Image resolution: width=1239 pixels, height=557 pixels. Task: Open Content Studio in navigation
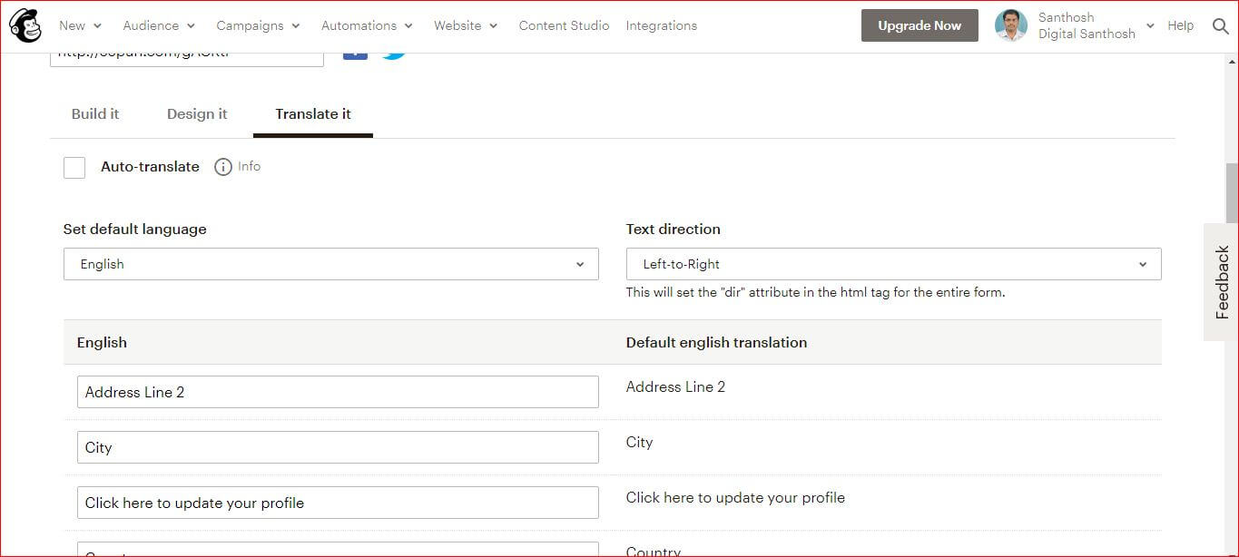tap(564, 25)
